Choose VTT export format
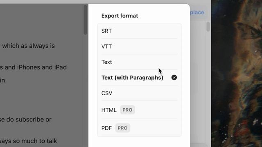The height and width of the screenshot is (147, 262). 139,47
